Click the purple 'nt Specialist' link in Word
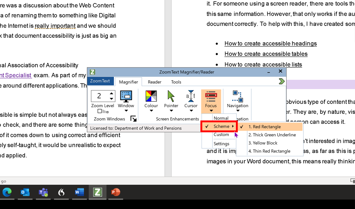 [16, 75]
